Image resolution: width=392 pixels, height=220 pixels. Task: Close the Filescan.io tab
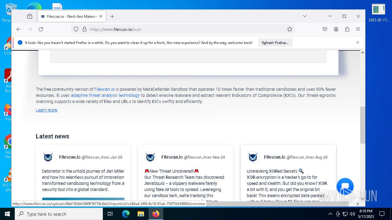coord(101,16)
